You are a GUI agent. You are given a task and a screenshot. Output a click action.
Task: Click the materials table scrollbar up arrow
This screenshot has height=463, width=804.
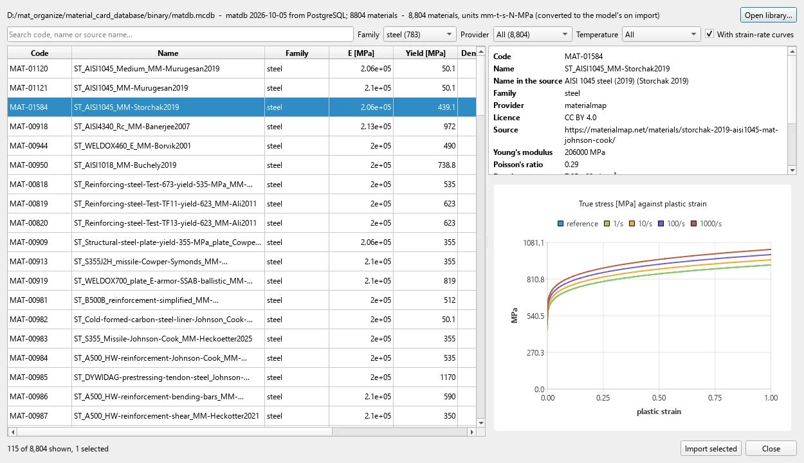480,51
